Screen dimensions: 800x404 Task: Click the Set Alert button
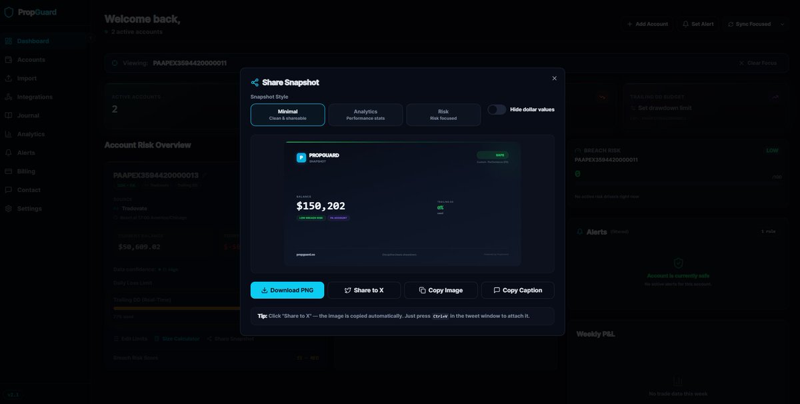coord(698,24)
